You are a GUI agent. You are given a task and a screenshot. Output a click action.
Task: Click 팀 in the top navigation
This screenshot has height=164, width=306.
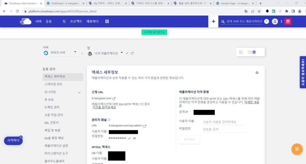click(64, 21)
